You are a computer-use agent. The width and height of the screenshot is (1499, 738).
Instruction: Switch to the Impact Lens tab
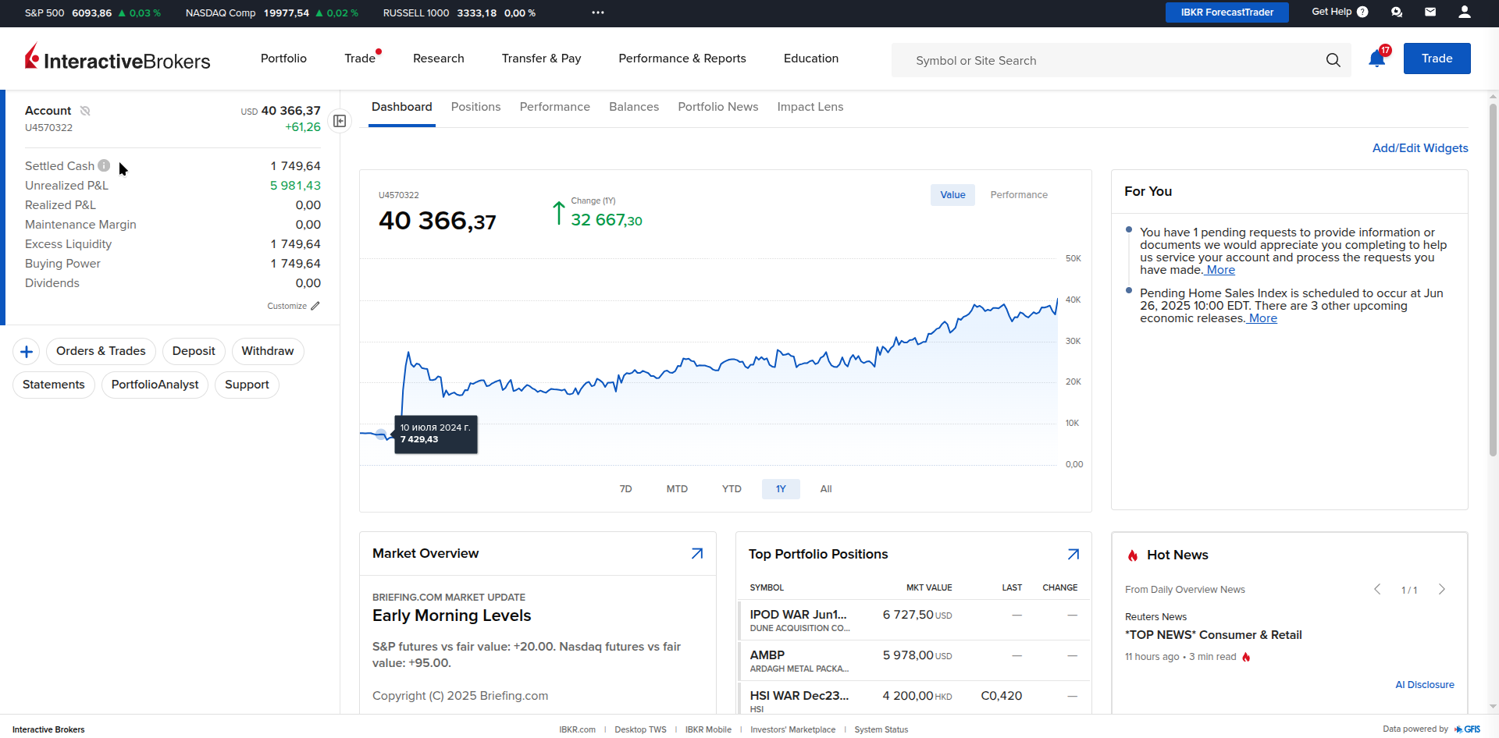point(810,107)
